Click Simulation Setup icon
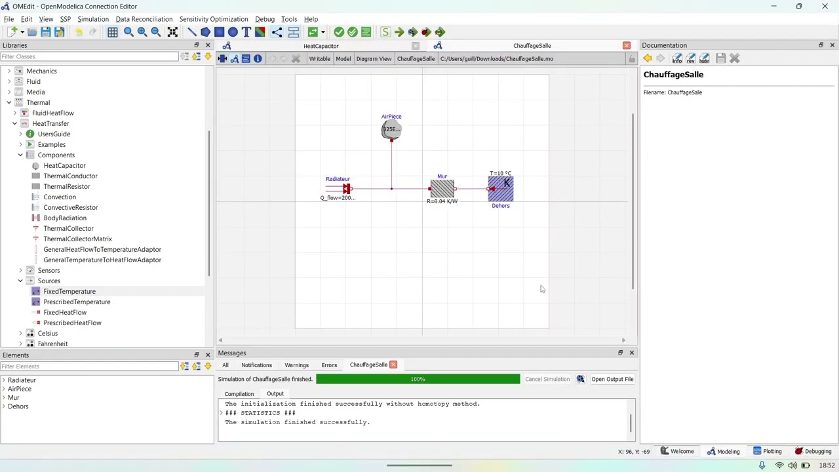 (x=385, y=31)
